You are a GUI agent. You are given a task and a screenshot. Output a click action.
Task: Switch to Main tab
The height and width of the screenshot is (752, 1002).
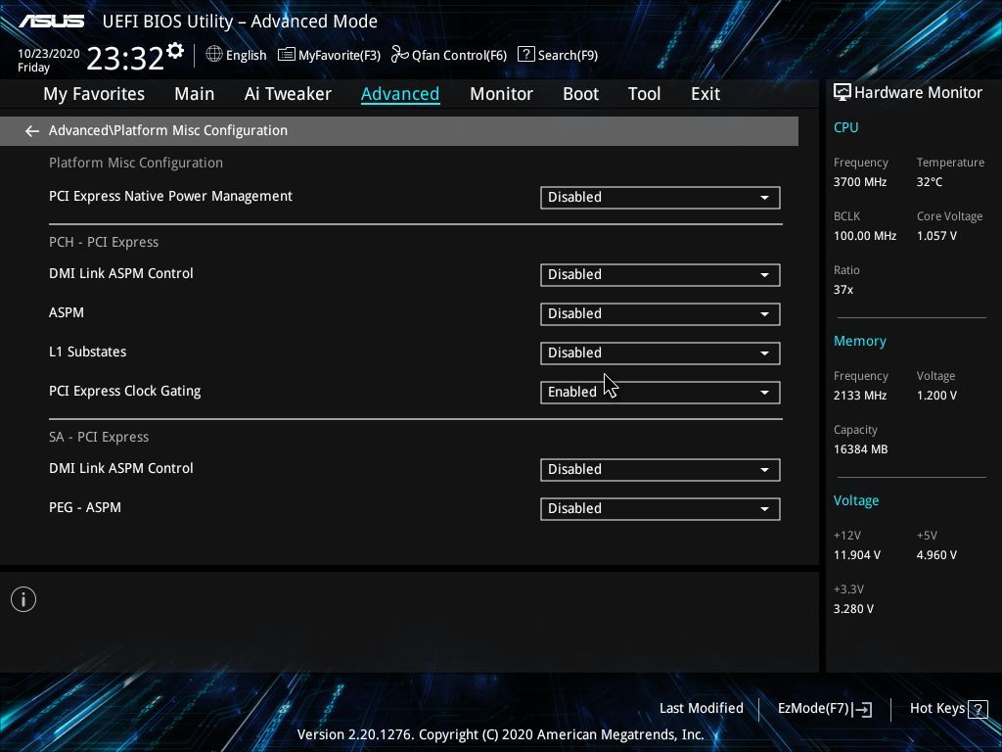[195, 94]
